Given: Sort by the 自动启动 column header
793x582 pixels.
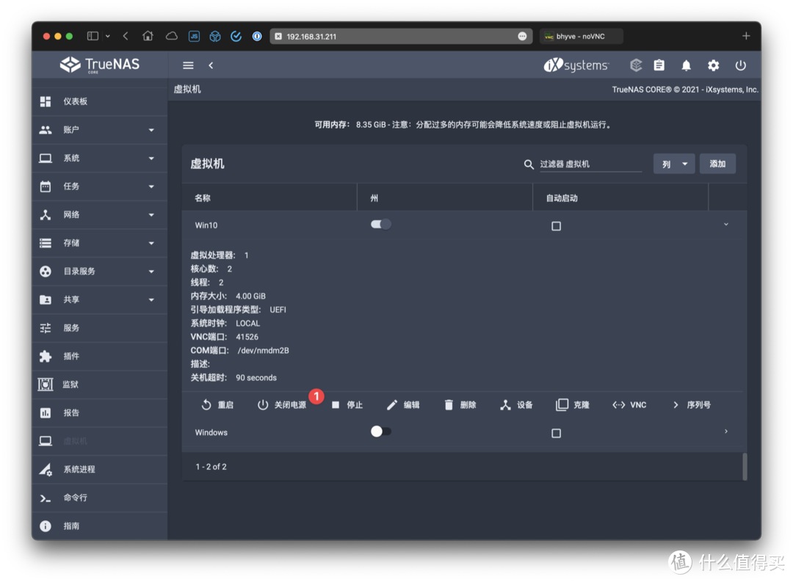Looking at the screenshot, I should coord(562,198).
